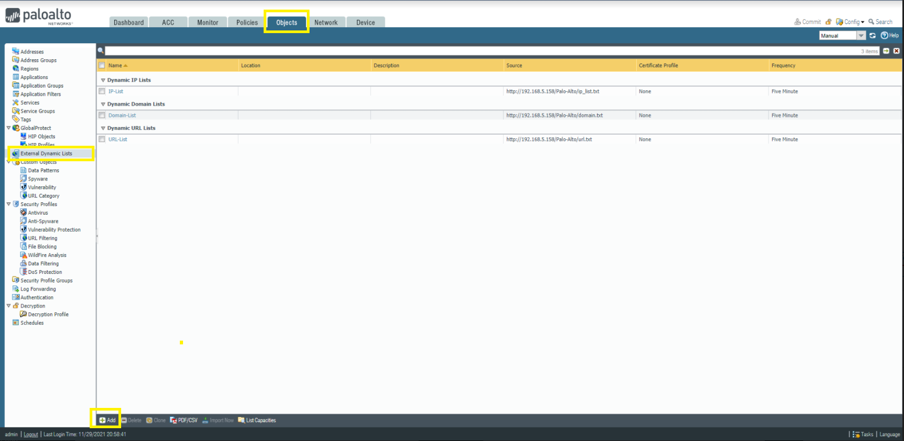Tick the select-all checkbox in the header
The height and width of the screenshot is (441, 904).
pyautogui.click(x=102, y=66)
